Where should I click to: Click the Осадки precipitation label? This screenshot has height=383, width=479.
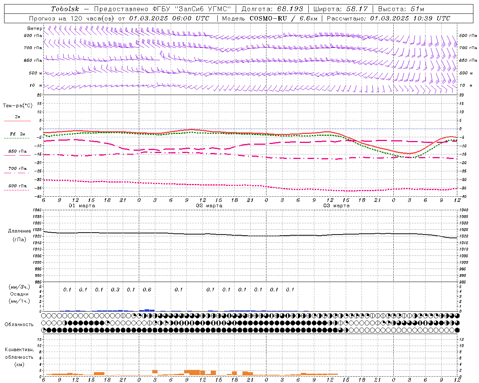tap(19, 294)
